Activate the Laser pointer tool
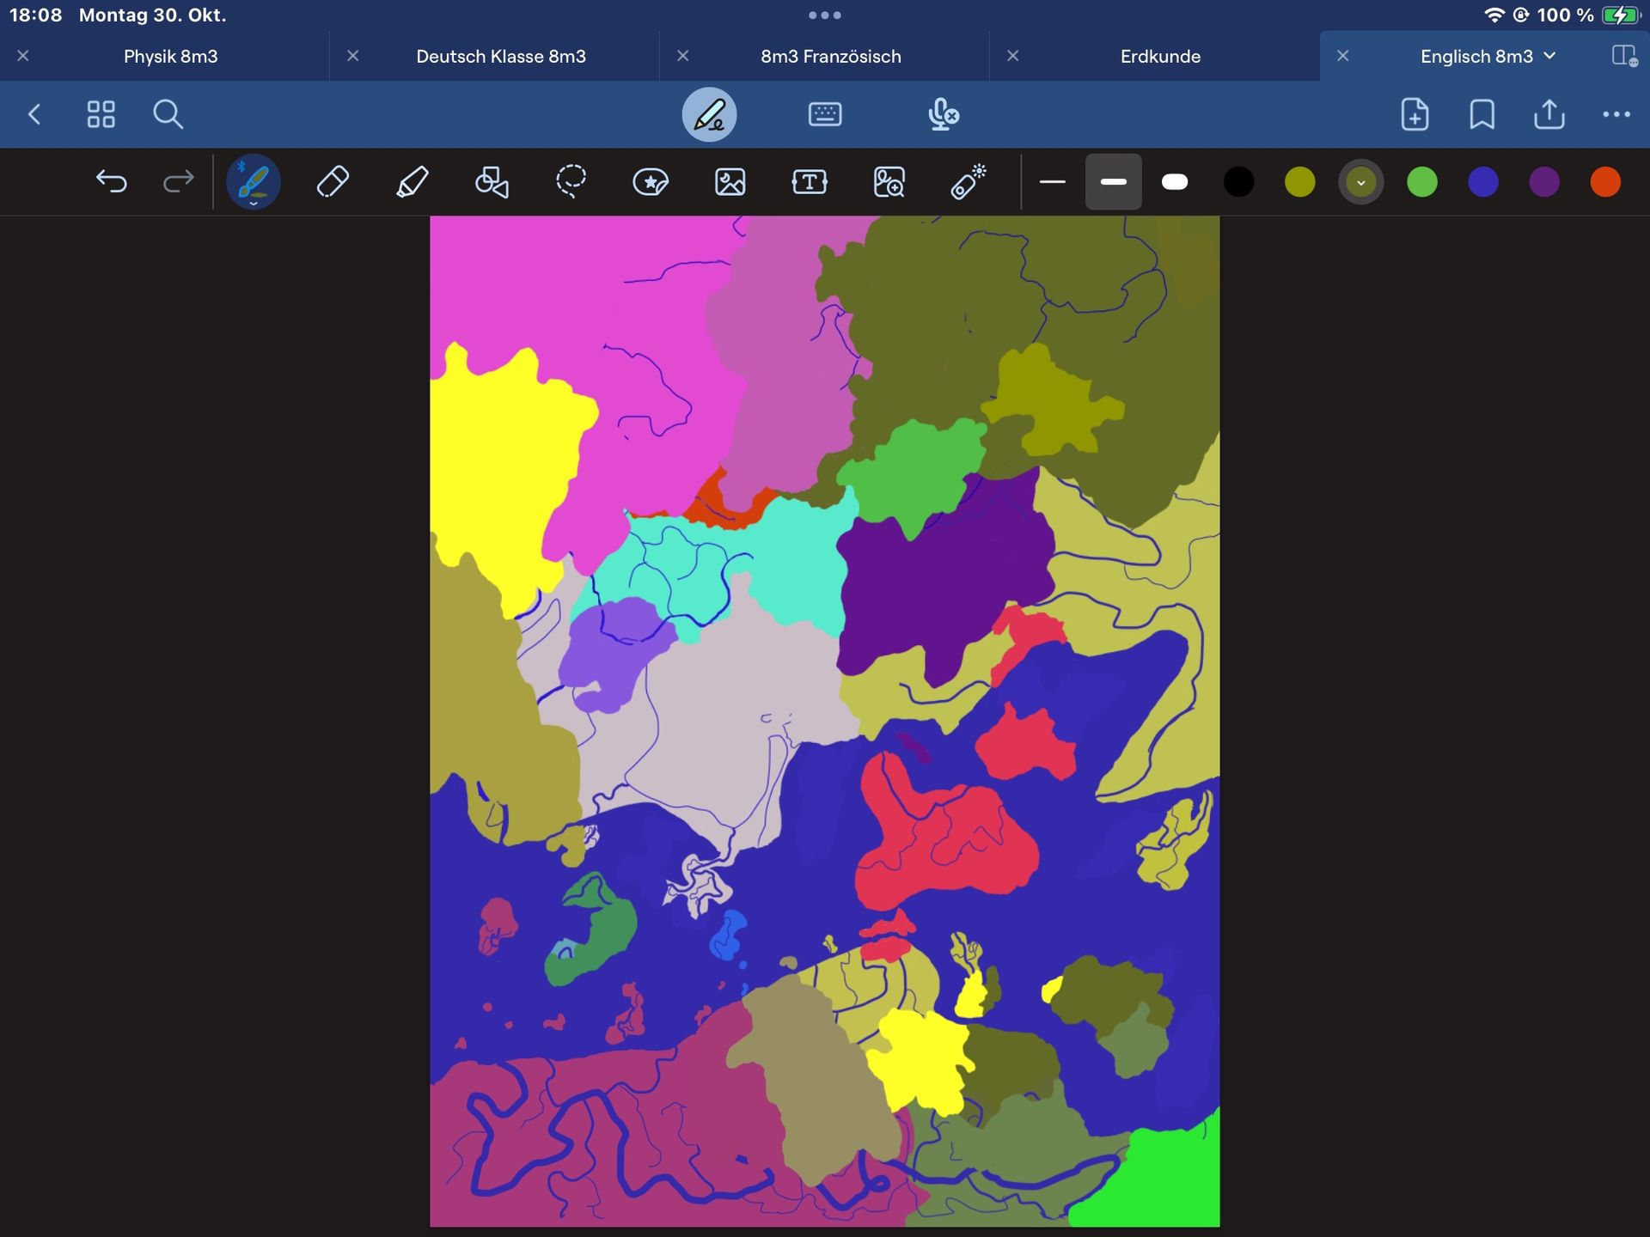Screen dimensions: 1650x1237 [x=968, y=182]
